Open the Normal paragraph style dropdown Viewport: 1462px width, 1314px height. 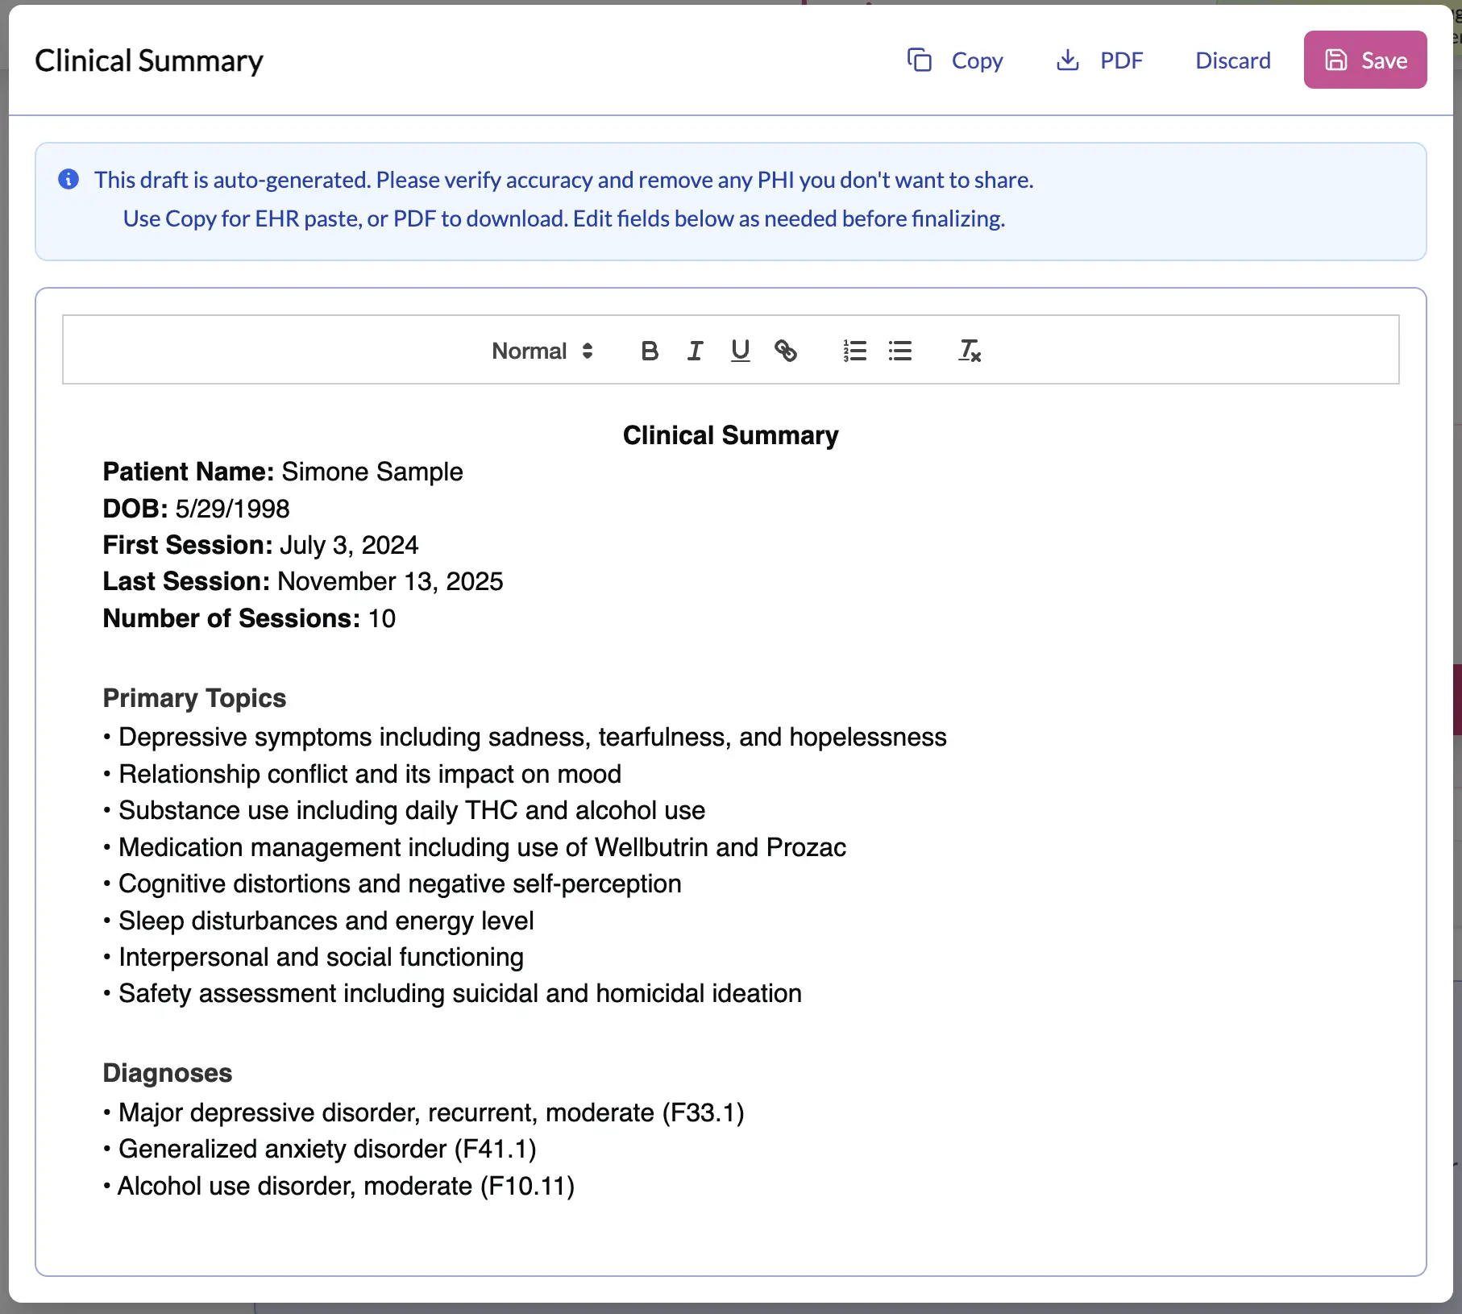(x=529, y=351)
